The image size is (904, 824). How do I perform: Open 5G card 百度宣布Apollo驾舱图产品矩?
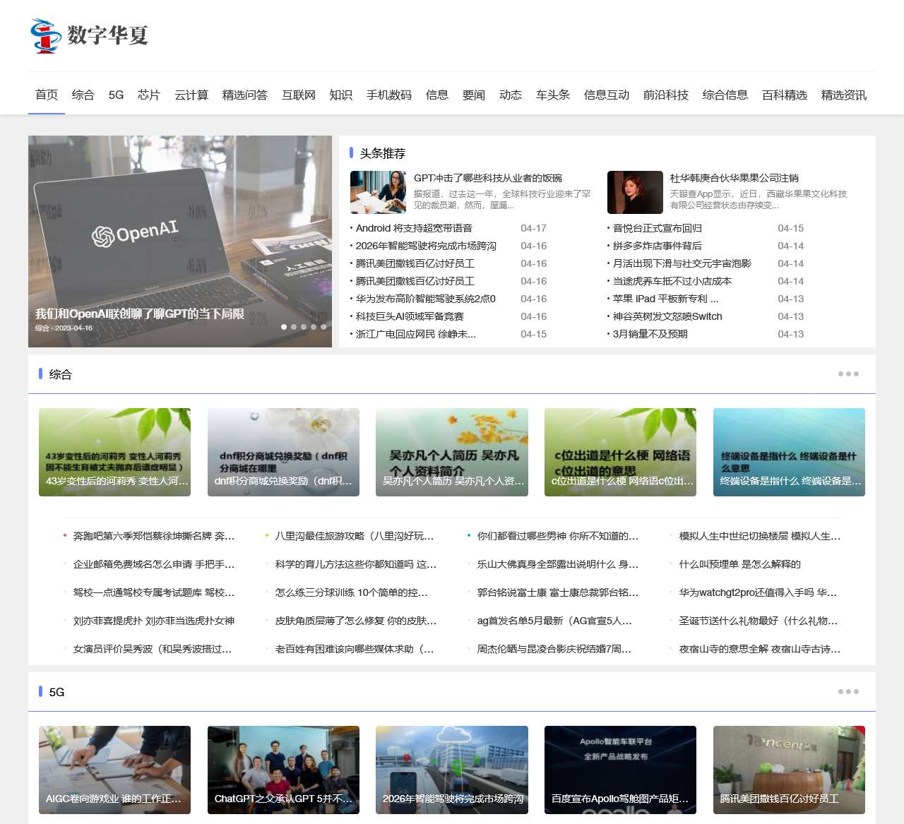tap(620, 770)
